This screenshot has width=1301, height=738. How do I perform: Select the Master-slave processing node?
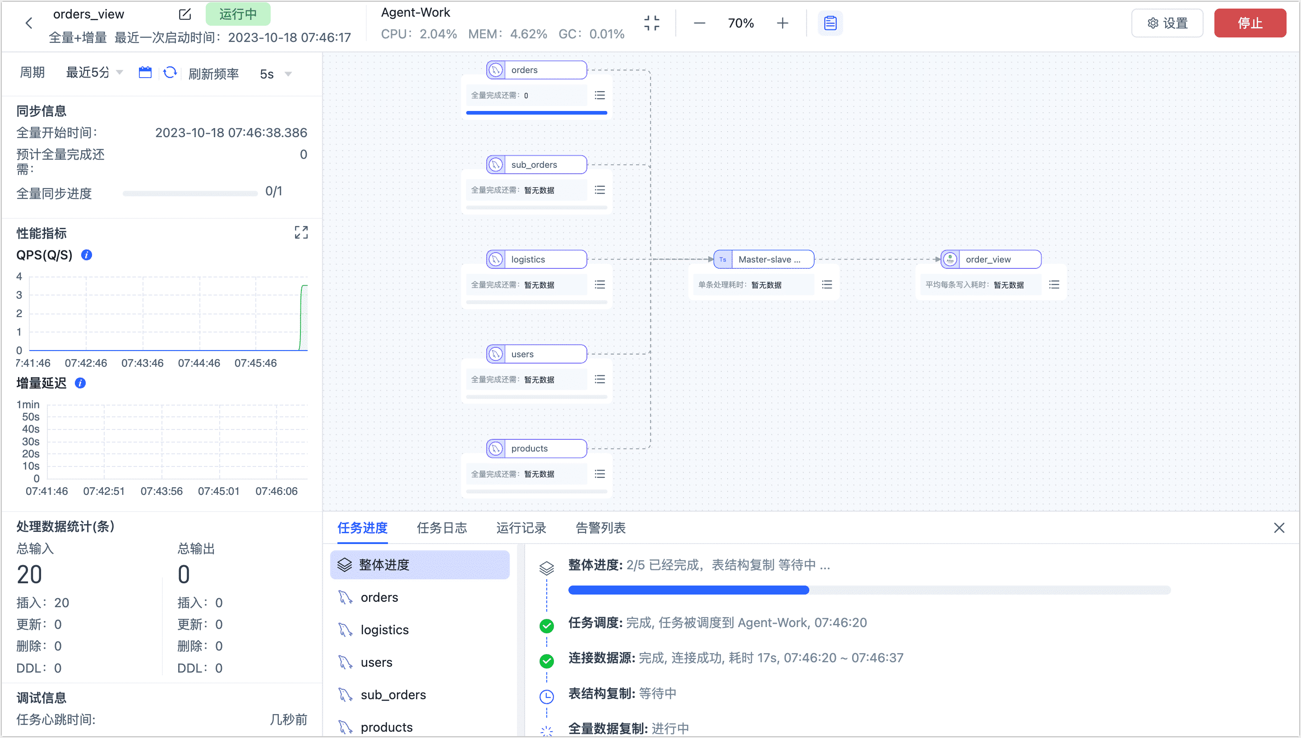(x=764, y=259)
